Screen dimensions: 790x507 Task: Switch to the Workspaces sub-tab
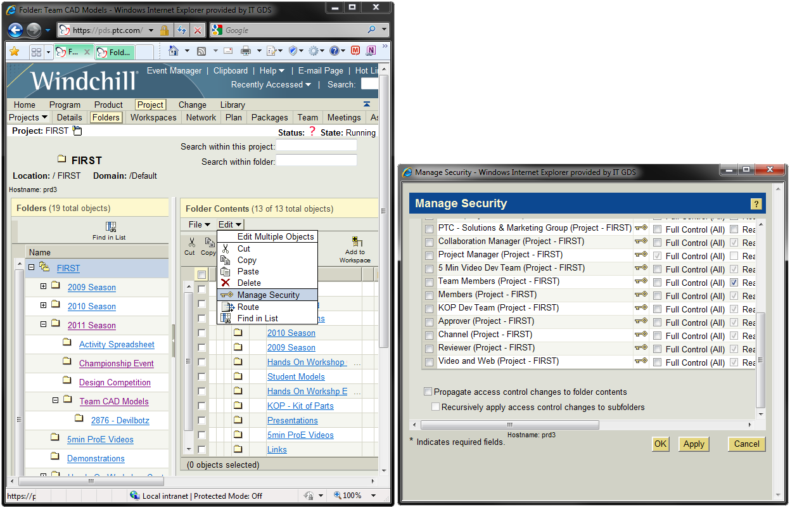(153, 117)
